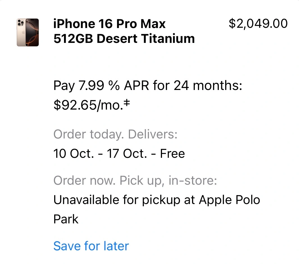Click the 17 Oct. delivery end date
299x264 pixels.
[x=126, y=154]
